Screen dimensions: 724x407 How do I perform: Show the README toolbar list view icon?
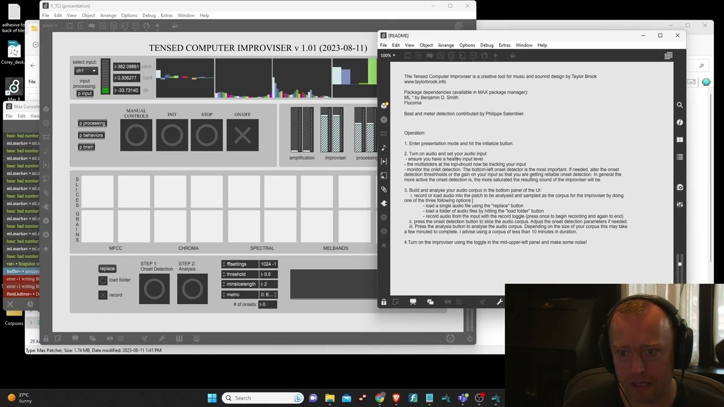(x=669, y=55)
